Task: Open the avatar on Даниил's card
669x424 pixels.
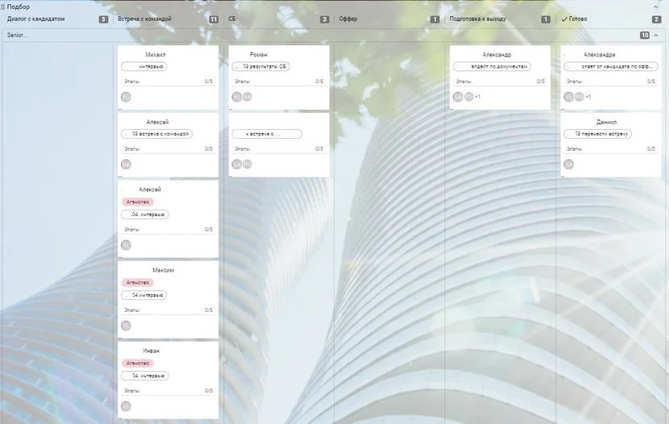Action: 568,164
